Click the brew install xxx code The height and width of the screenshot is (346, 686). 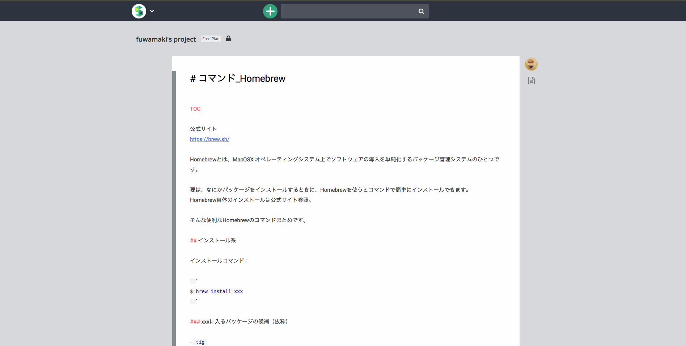coord(216,291)
